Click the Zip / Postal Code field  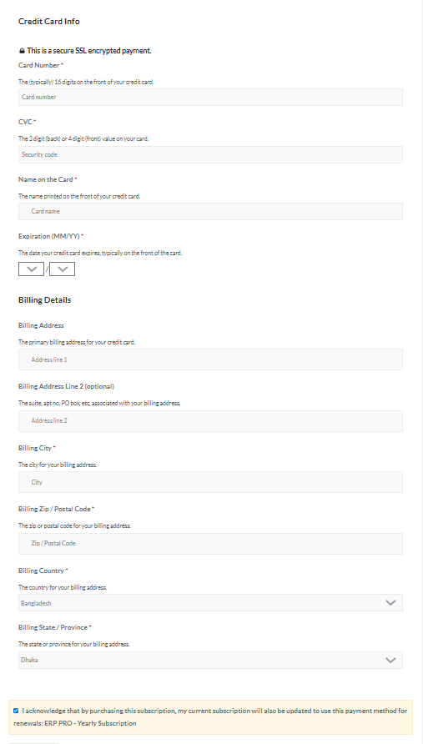210,544
